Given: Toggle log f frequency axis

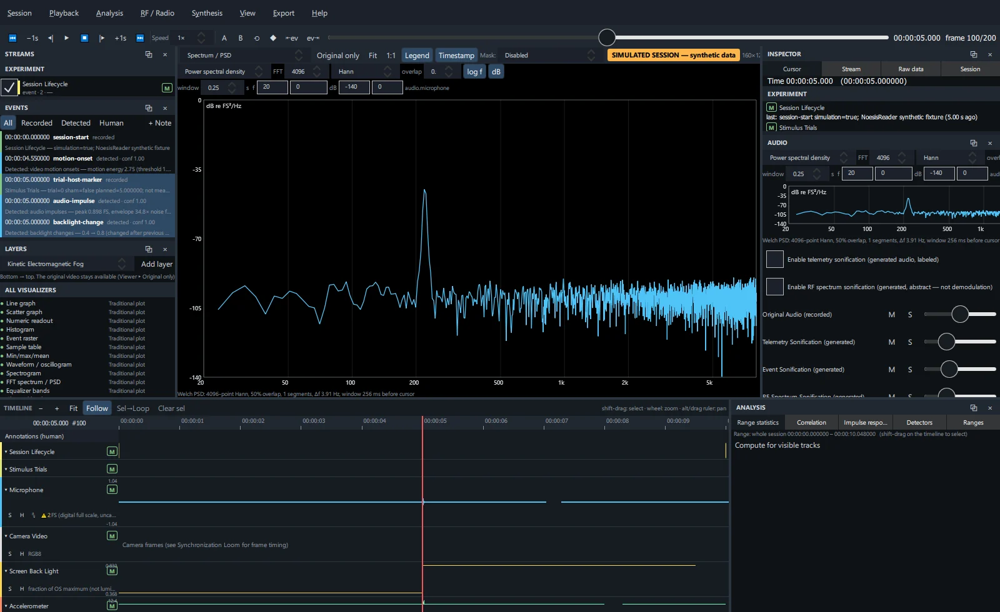Looking at the screenshot, I should pos(474,72).
